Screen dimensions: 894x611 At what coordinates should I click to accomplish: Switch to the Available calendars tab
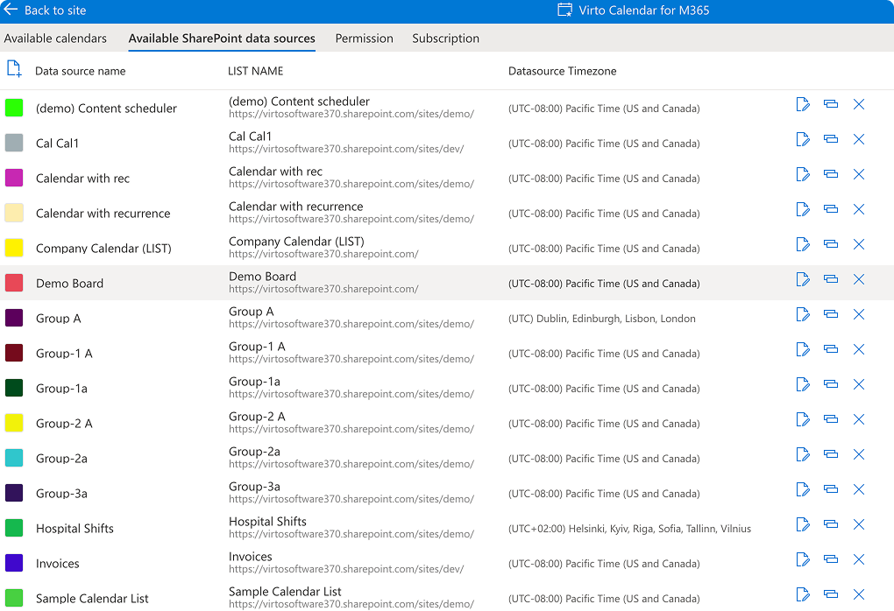coord(55,39)
